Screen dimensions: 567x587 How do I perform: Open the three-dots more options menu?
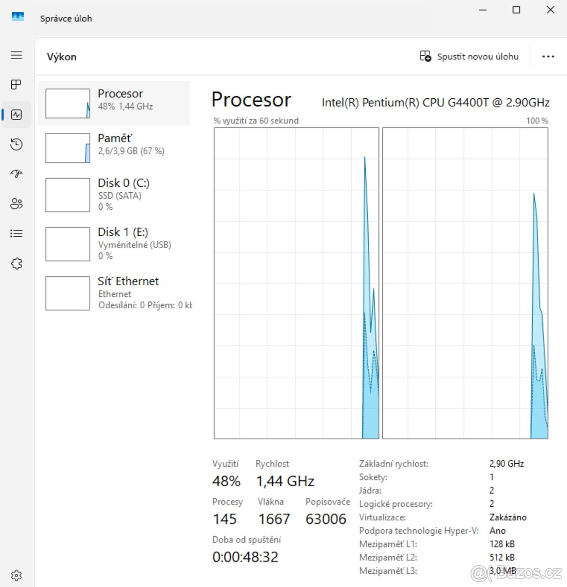tap(548, 56)
